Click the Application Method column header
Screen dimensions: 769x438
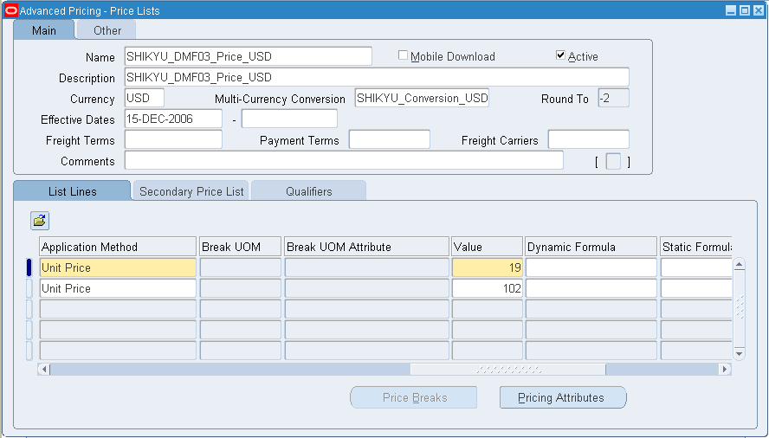[x=118, y=247]
